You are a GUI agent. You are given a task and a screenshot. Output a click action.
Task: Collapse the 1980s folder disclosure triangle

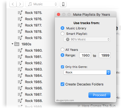12,44
